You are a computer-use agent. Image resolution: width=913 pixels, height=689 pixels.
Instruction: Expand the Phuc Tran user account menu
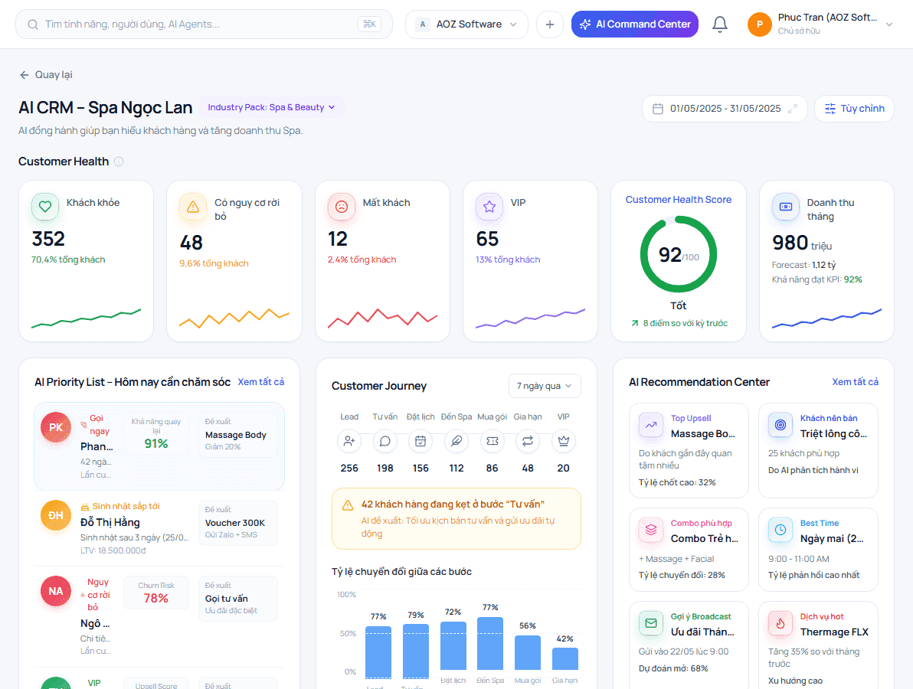[820, 24]
